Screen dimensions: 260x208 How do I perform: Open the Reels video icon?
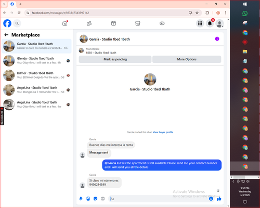tap(113, 23)
